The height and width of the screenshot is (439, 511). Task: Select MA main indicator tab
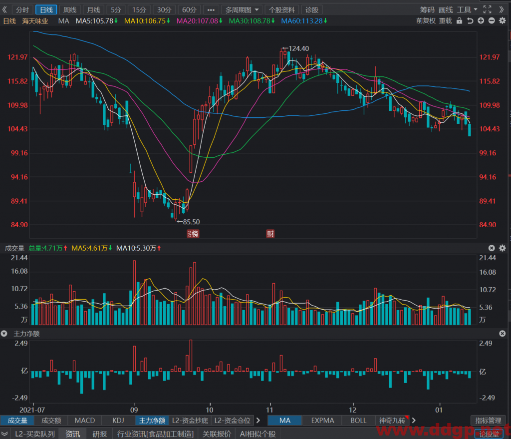pyautogui.click(x=285, y=421)
